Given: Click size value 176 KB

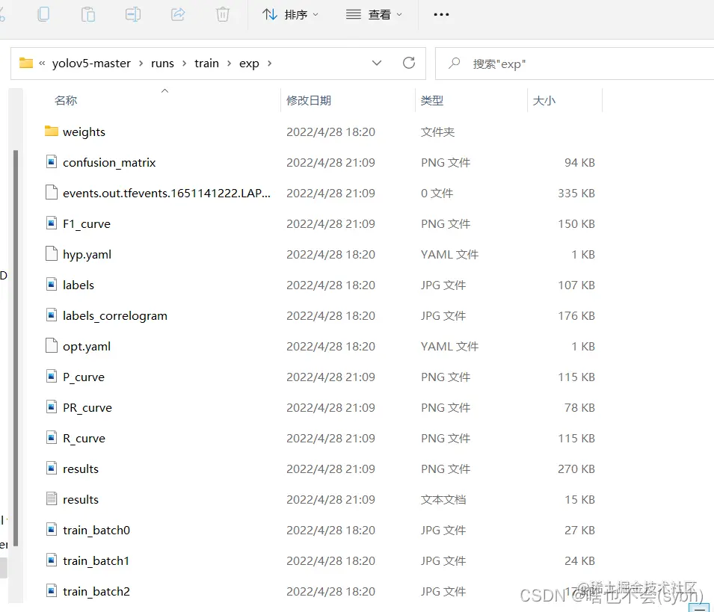Looking at the screenshot, I should pos(576,316).
